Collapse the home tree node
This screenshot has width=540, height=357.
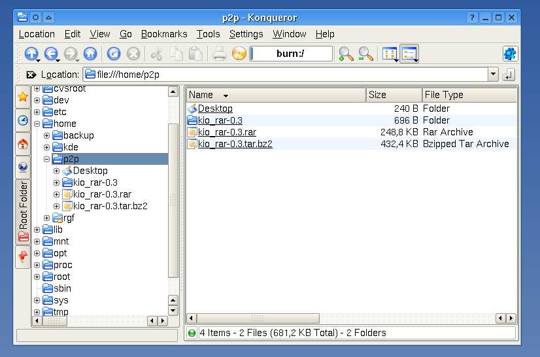37,124
